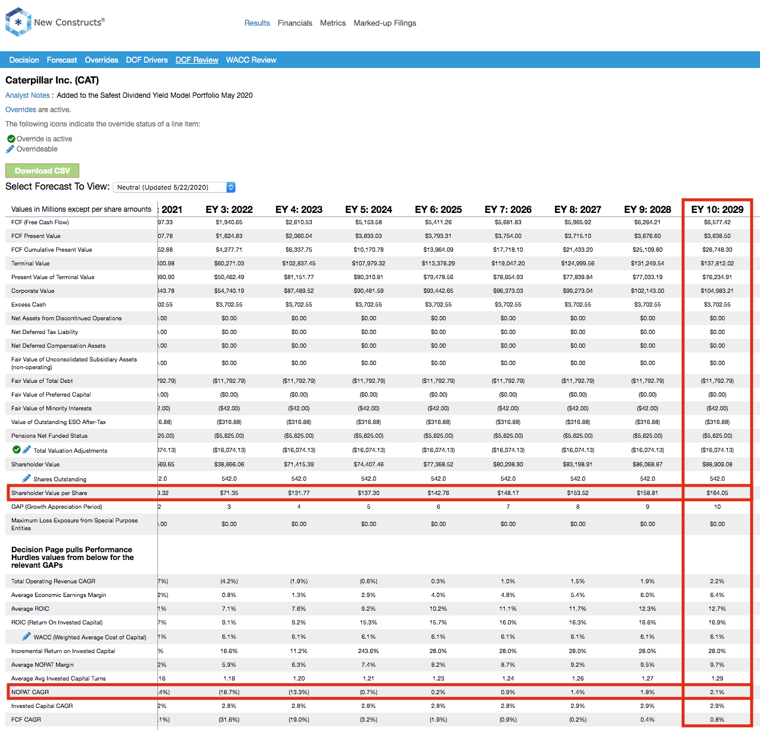Viewport: 760px width, 730px height.
Task: Click the New Constructs hexagon logo
Action: pyautogui.click(x=18, y=22)
